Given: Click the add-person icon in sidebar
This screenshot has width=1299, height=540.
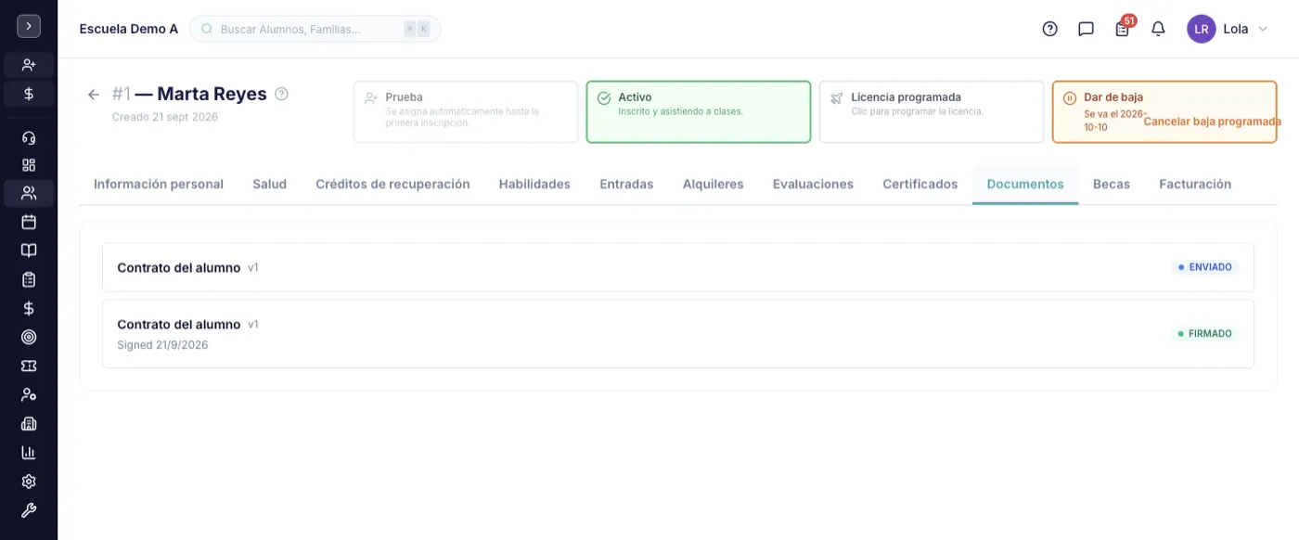Looking at the screenshot, I should coord(29,65).
